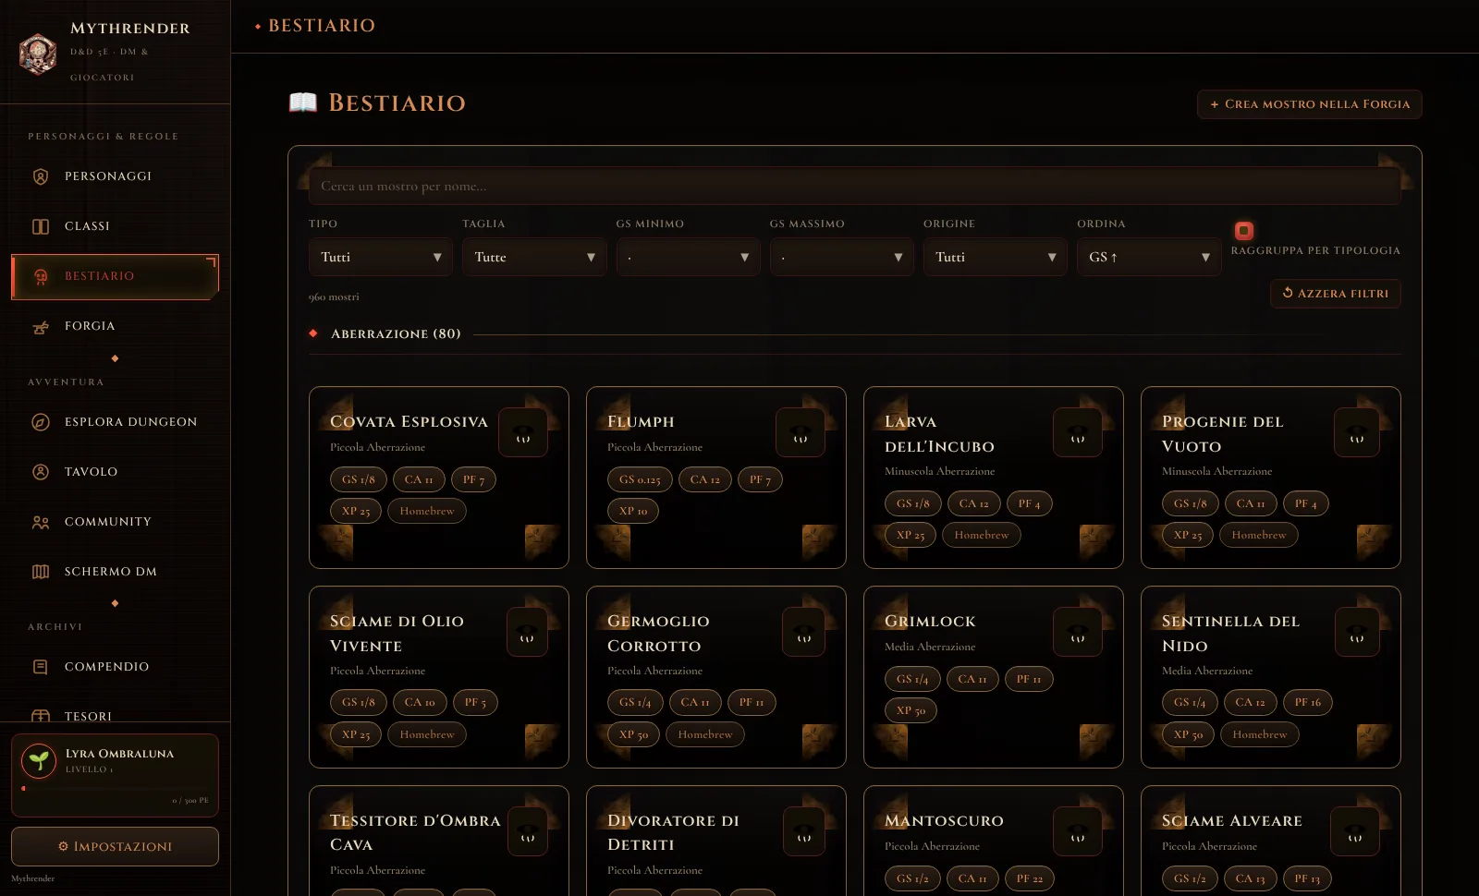Click the Azzera filtri button
The image size is (1479, 896).
coord(1336,294)
